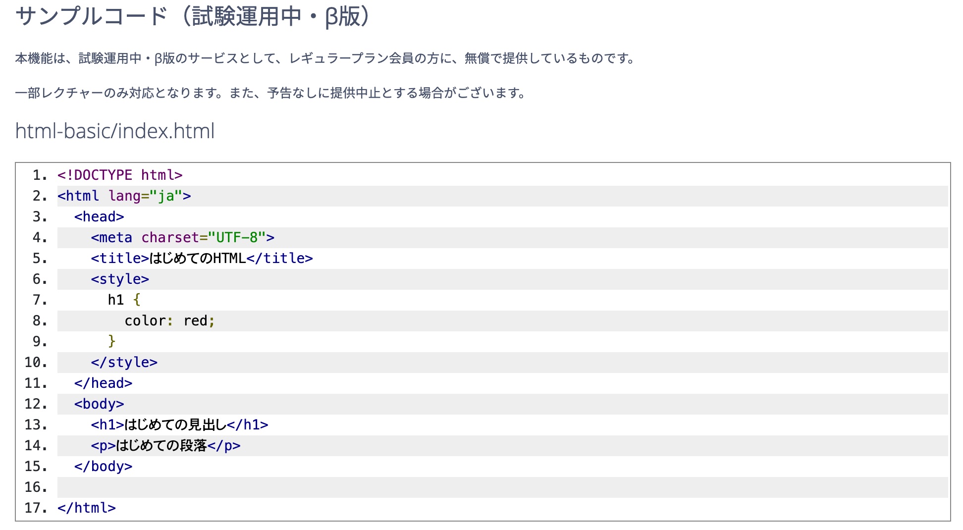The image size is (963, 530).
Task: Click the paragraph starting 一部レクチャーのみ対応
Action: coord(271,93)
